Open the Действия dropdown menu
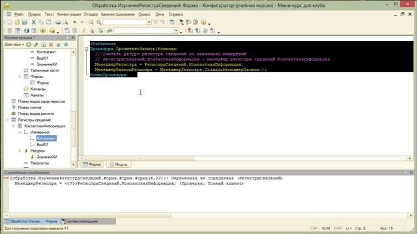 point(14,45)
